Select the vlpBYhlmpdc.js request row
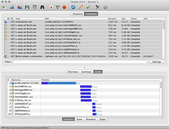The height and width of the screenshot is (129, 169). (x=83, y=50)
